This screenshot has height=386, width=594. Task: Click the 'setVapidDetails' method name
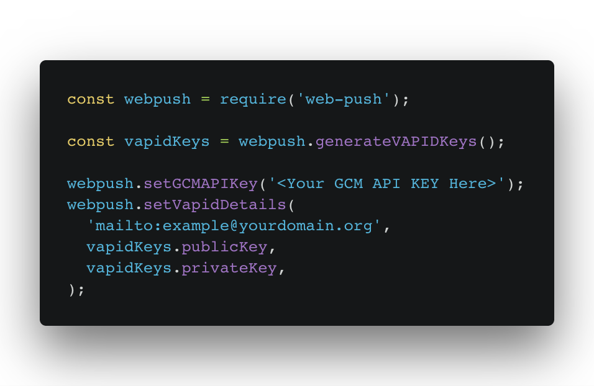coord(215,205)
